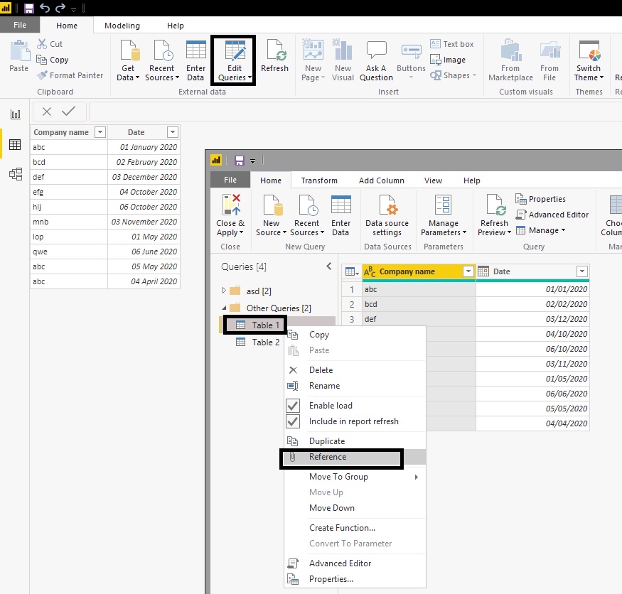
Task: Switch to Model relationships view in sidebar
Action: pyautogui.click(x=16, y=174)
